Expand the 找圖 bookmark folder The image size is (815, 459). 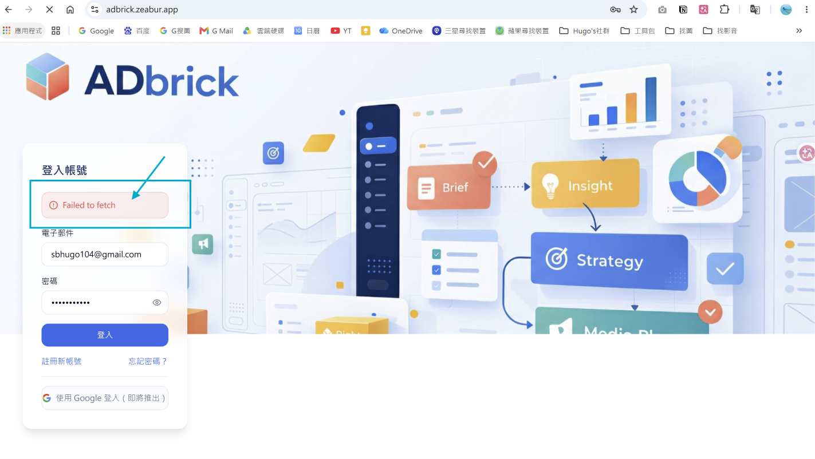pos(679,31)
